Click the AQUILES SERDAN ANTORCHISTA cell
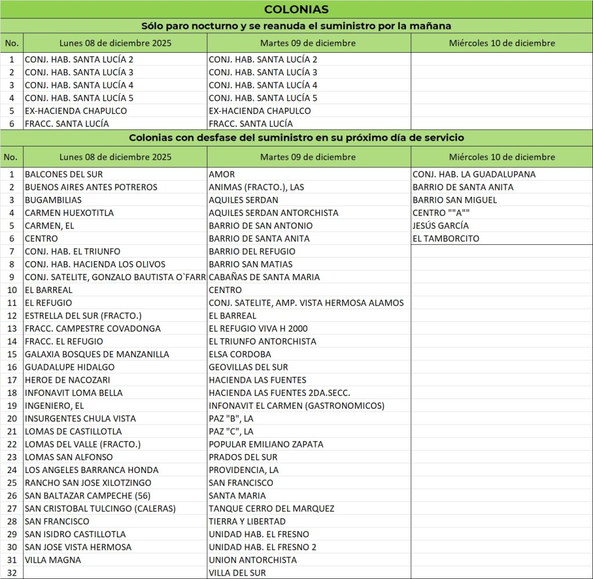 click(273, 212)
